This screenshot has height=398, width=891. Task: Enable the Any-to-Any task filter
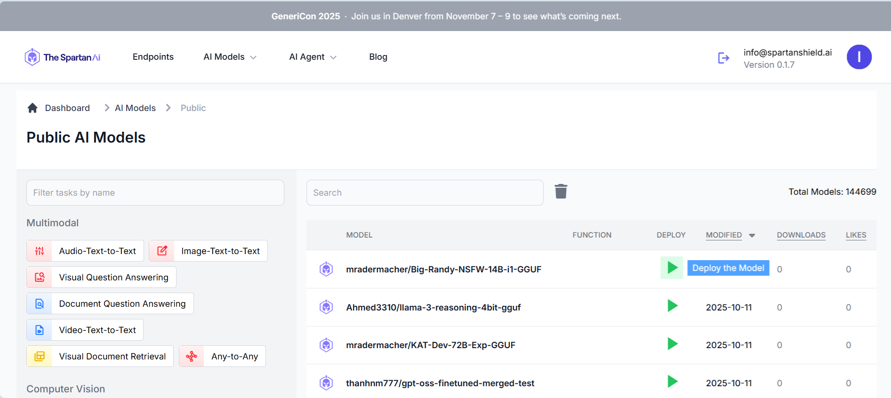pos(222,357)
